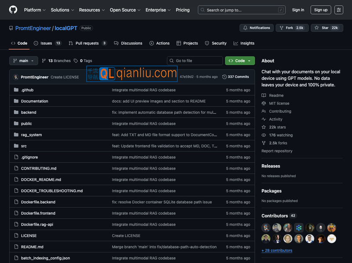Open the 337 Commits history

coord(236,77)
